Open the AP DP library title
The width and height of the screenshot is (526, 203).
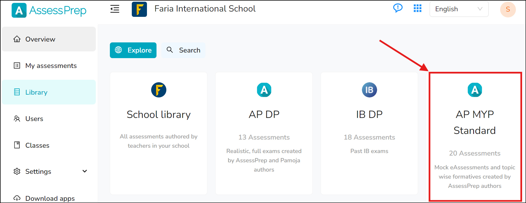coord(264,114)
